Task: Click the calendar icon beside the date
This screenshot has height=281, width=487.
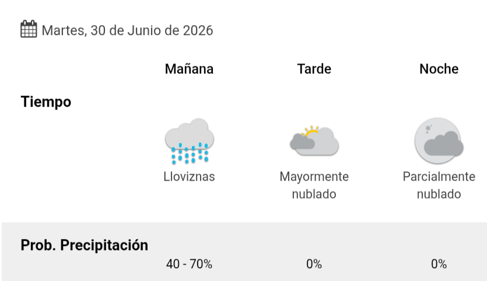Action: pyautogui.click(x=29, y=29)
